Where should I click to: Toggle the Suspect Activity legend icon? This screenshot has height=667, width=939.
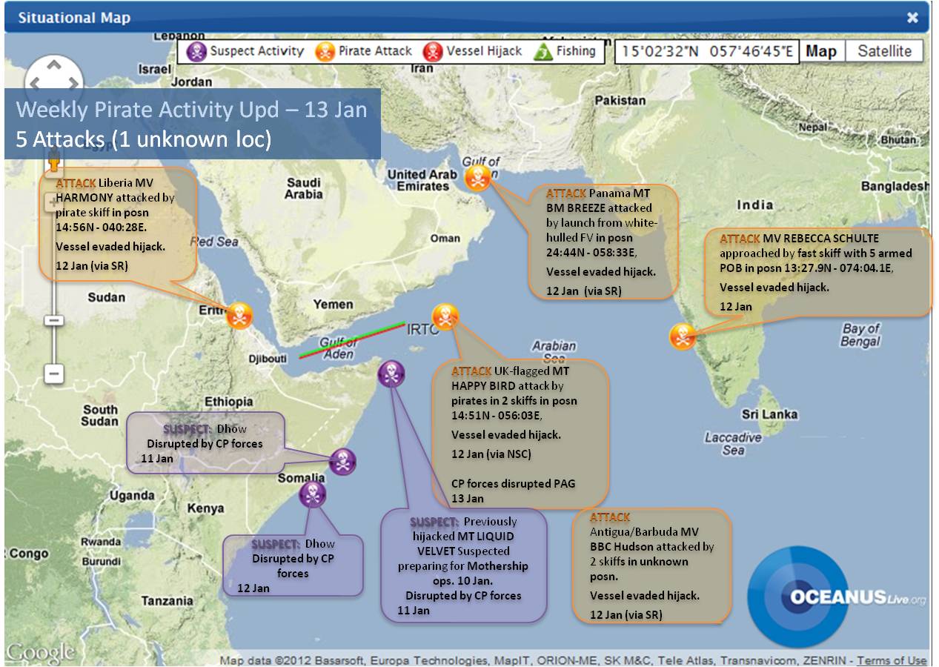tap(196, 51)
